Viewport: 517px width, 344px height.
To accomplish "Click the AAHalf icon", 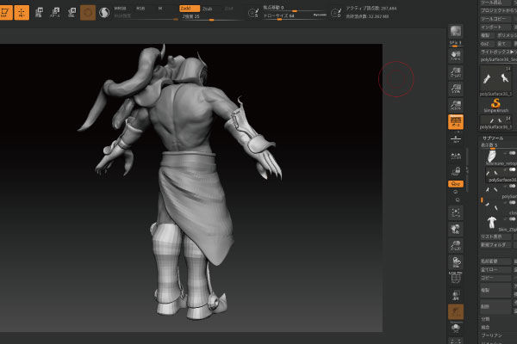I will click(456, 105).
